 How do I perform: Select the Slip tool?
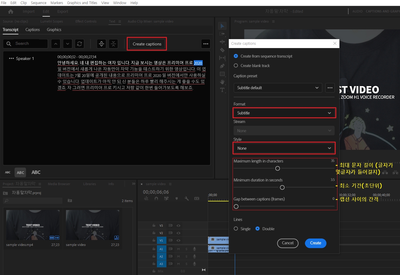click(222, 58)
